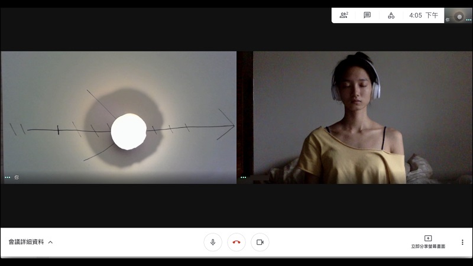The height and width of the screenshot is (266, 473).
Task: Open the more options three-dot menu
Action: pos(462,242)
